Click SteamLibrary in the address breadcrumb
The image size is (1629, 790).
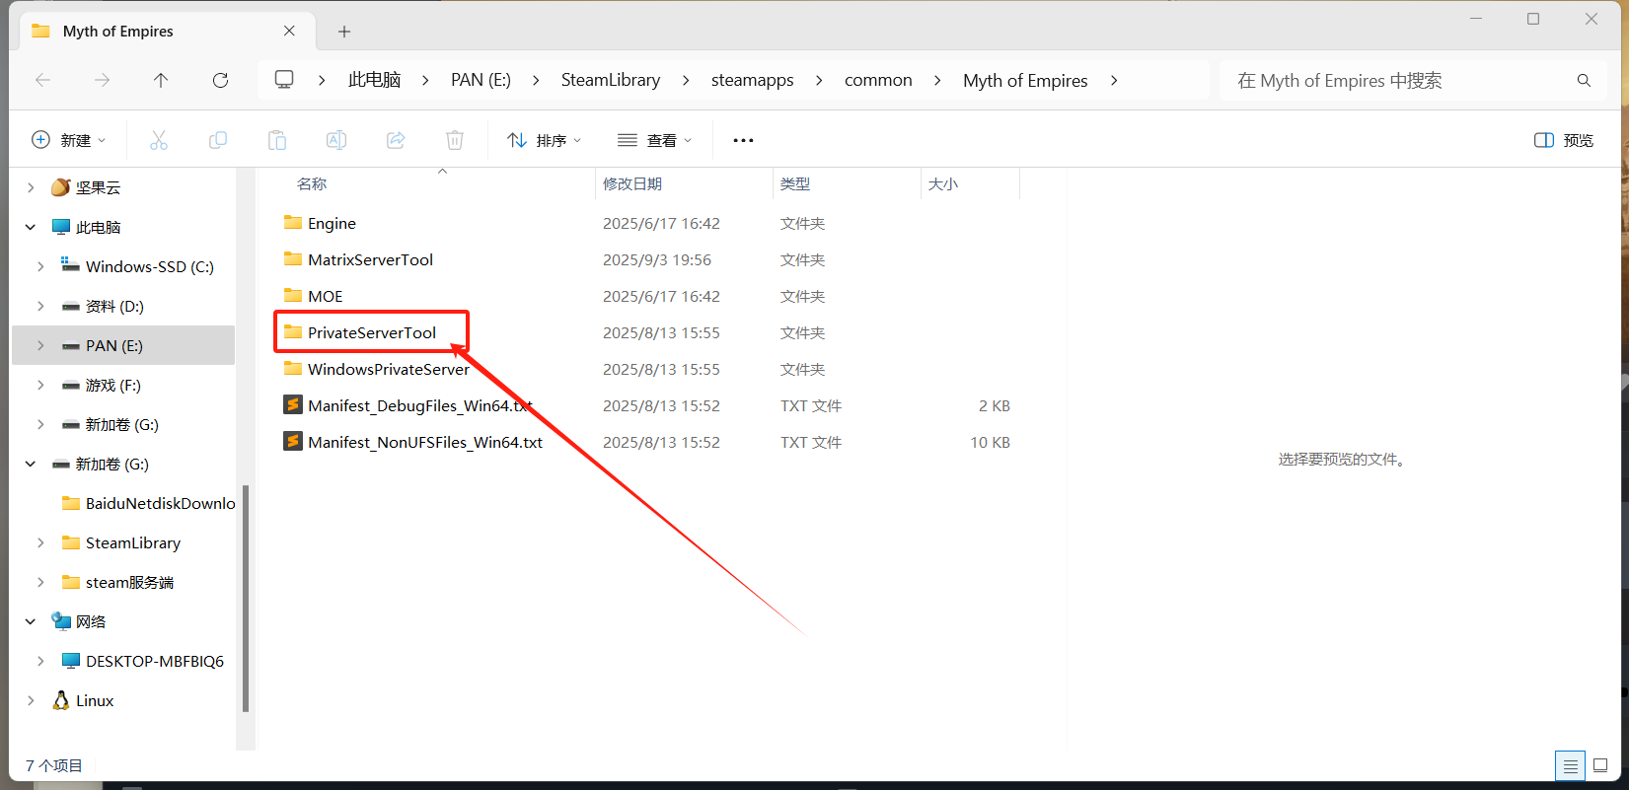pyautogui.click(x=611, y=80)
